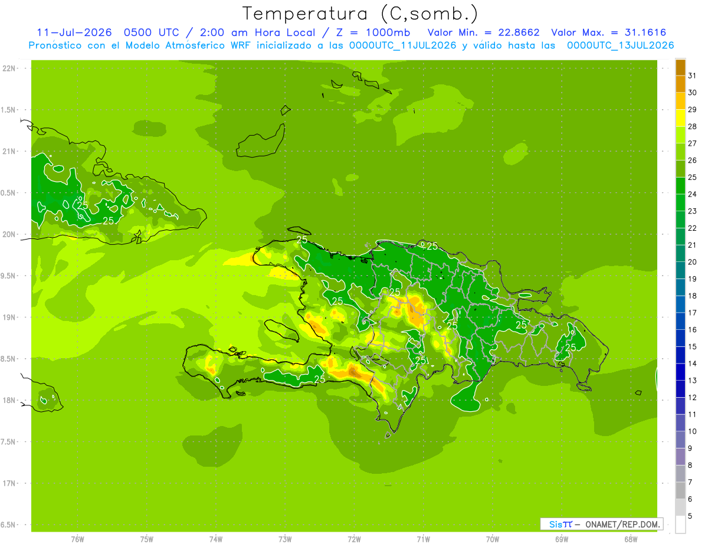
Task: Click the "68W" longitude axis label
Action: tap(630, 539)
